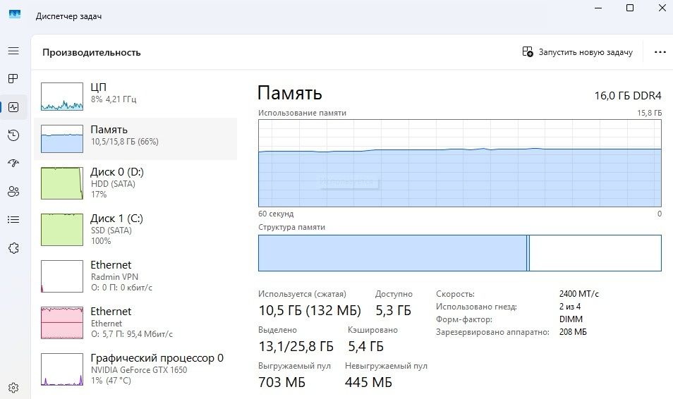Close the Task Manager window
The image size is (673, 399).
pyautogui.click(x=662, y=8)
